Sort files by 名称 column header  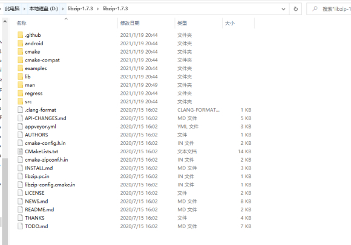pos(22,23)
